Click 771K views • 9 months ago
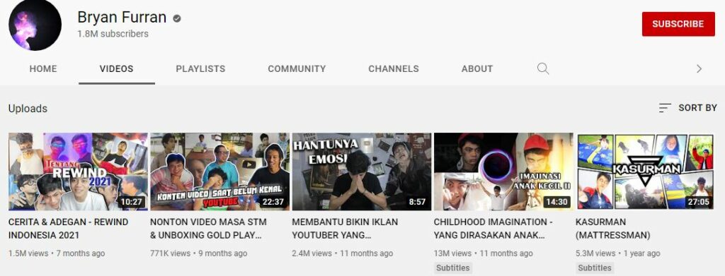The height and width of the screenshot is (276, 725). click(x=198, y=253)
